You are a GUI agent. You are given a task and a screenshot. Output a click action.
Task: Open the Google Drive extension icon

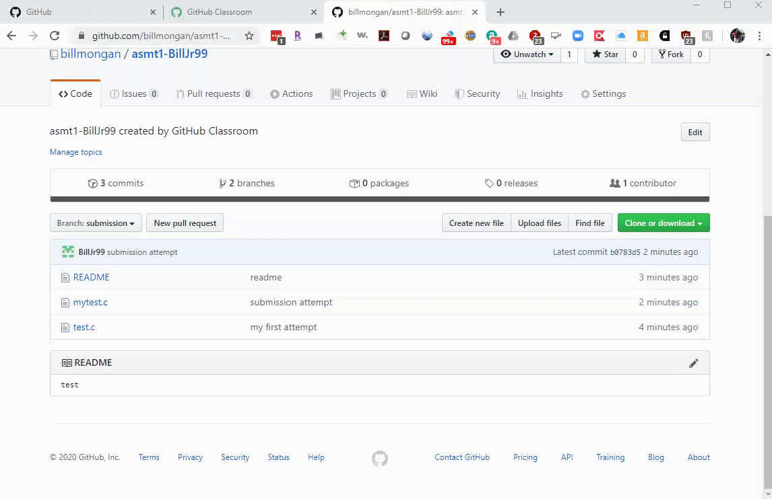pos(513,36)
